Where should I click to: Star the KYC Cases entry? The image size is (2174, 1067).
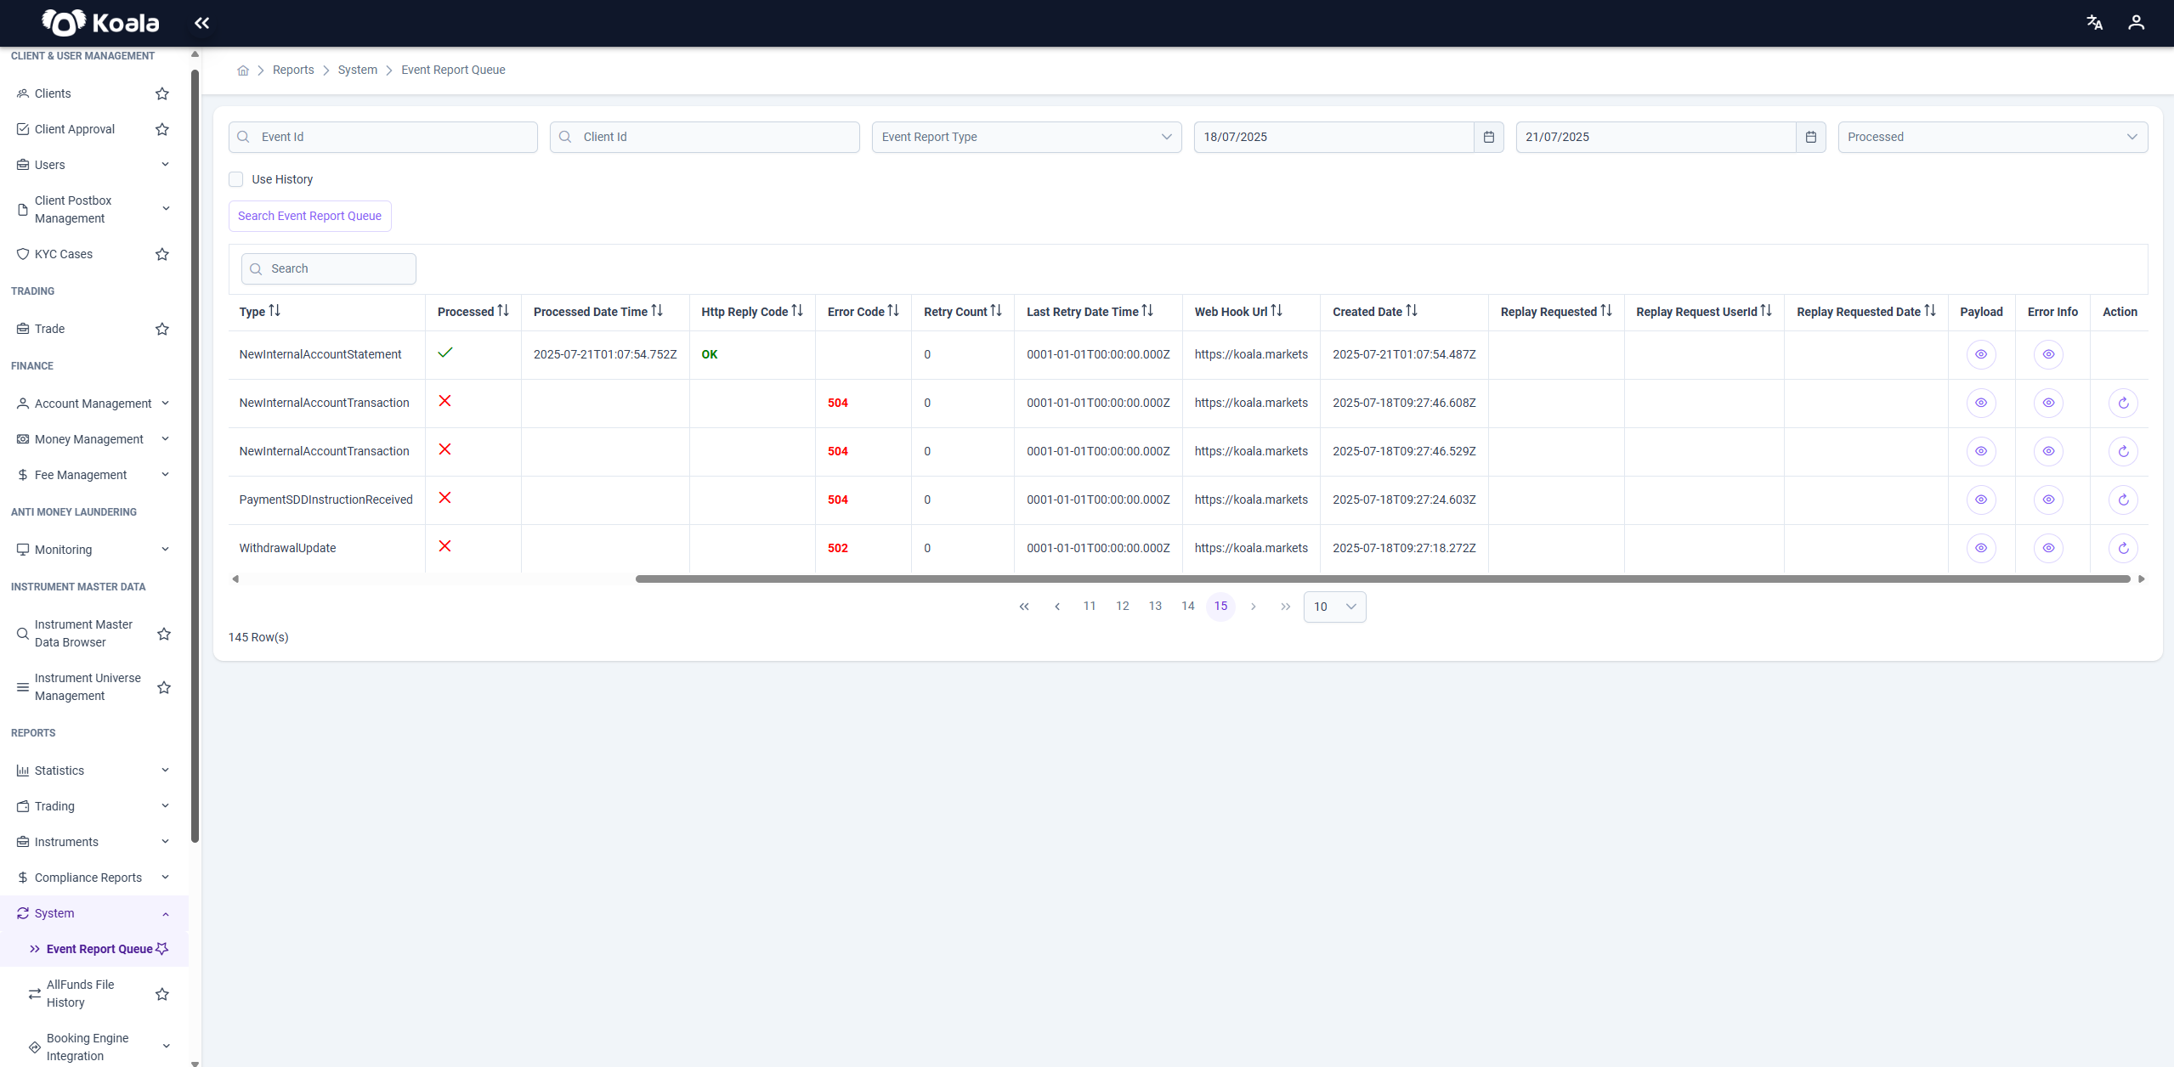[x=162, y=254]
